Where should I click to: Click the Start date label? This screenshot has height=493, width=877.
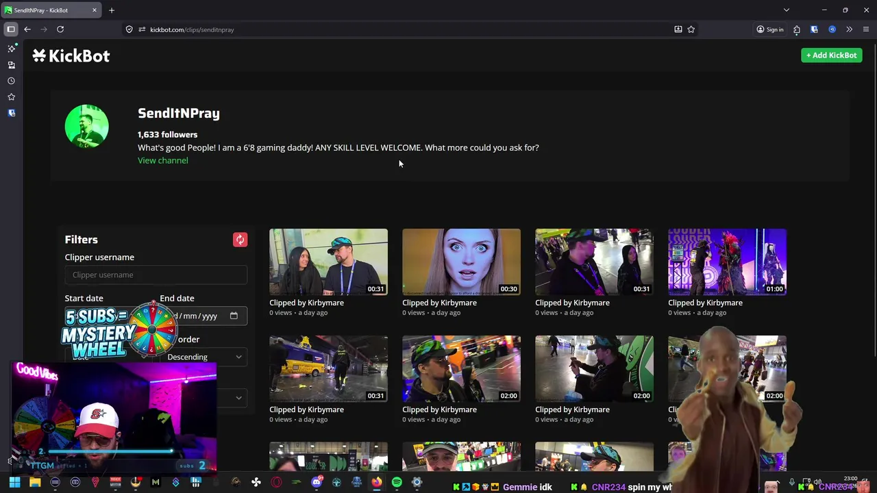[84, 299]
